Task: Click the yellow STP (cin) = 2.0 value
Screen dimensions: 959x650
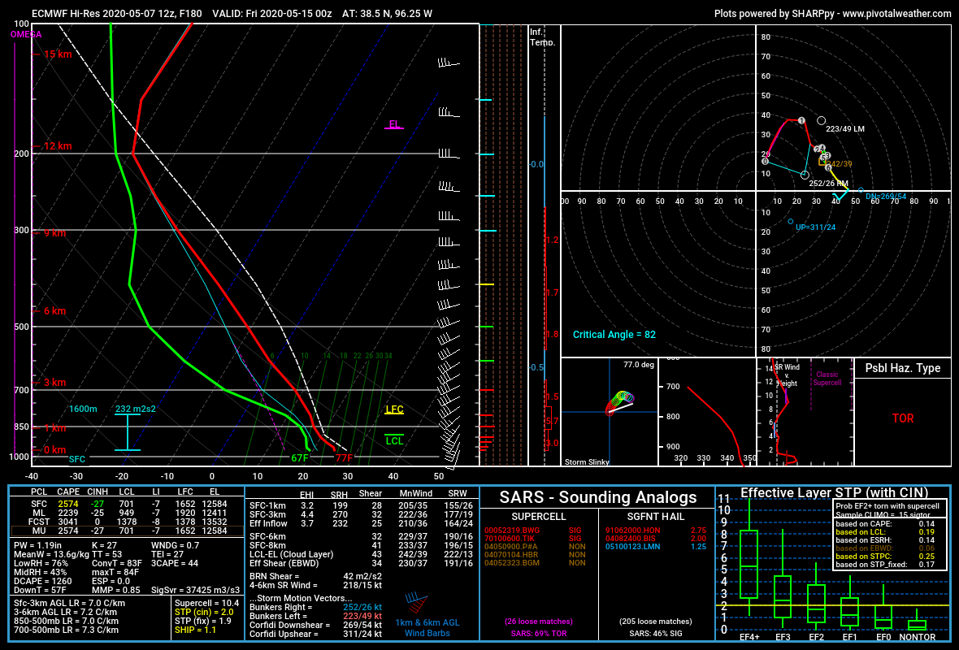Action: pos(204,612)
